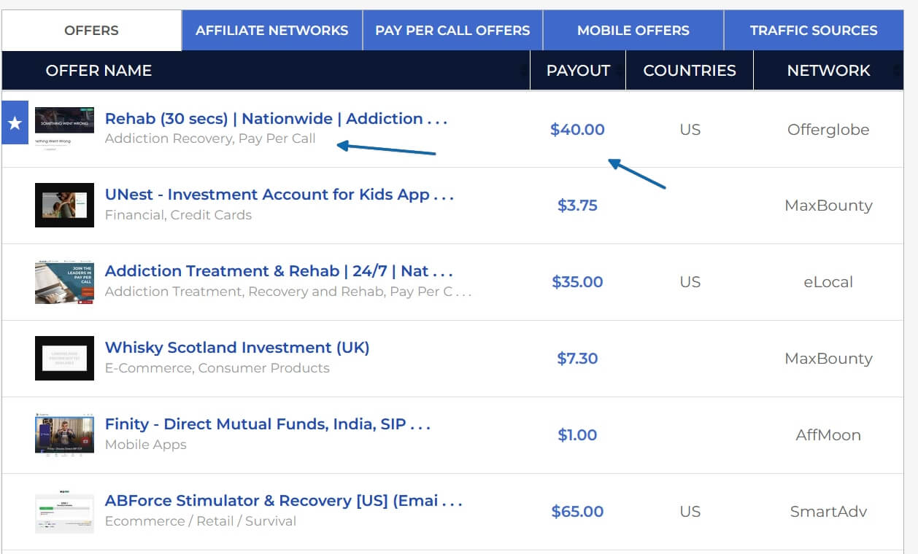Screen dimensions: 918x554
Task: Click the Addiction Treatment offer thumbnail
Action: [64, 282]
